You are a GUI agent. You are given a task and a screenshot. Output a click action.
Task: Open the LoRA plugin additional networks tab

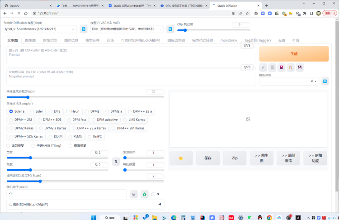click(x=141, y=40)
